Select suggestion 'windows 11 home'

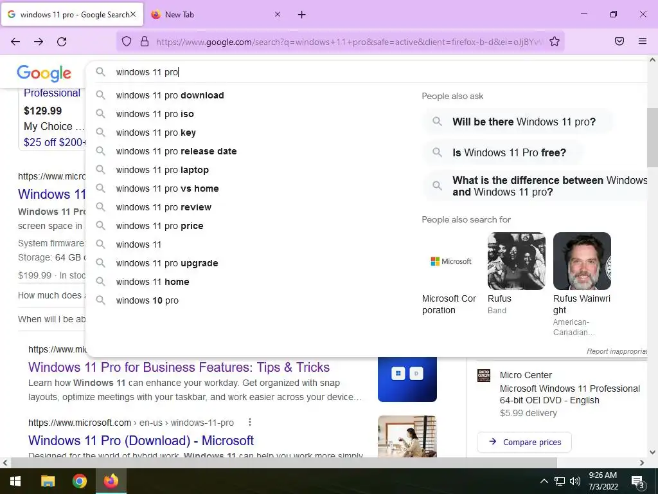coord(153,282)
